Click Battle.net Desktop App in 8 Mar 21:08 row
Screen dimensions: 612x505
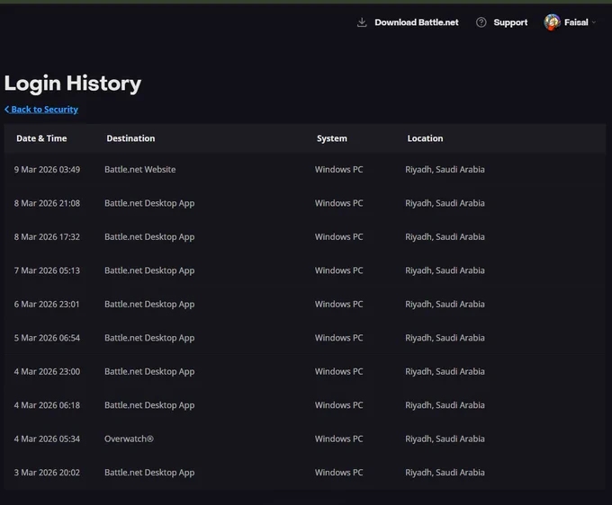[149, 203]
